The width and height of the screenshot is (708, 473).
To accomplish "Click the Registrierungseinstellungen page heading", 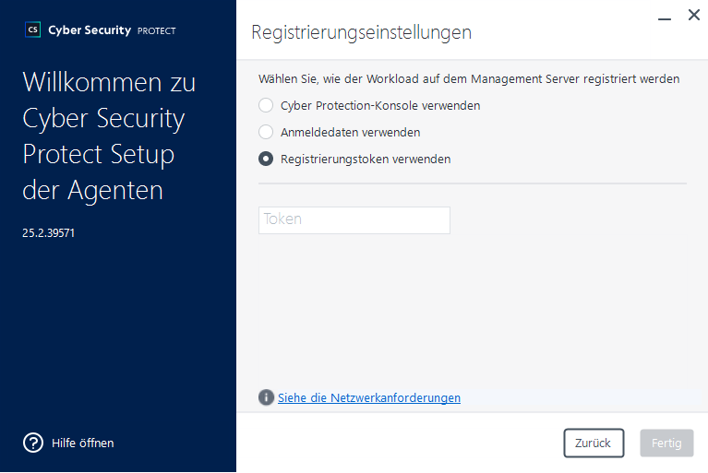I will coord(361,32).
